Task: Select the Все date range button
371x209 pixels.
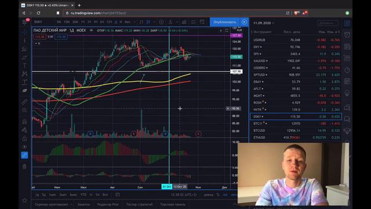Action: [105, 195]
